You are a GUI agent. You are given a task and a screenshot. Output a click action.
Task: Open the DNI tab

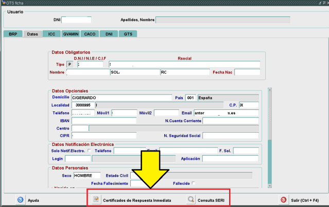[x=109, y=34]
